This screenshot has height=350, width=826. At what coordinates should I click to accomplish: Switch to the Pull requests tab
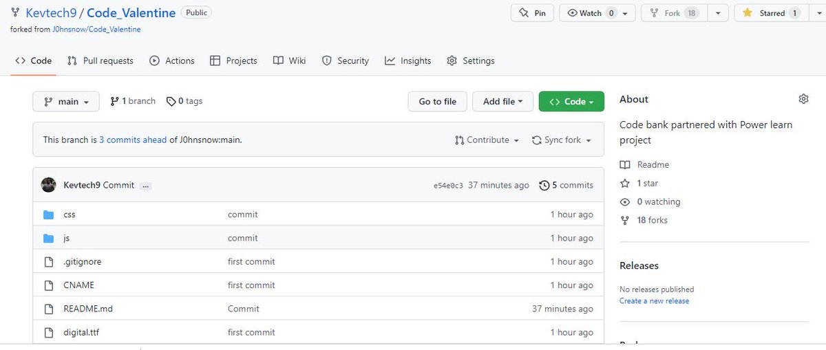coord(100,61)
